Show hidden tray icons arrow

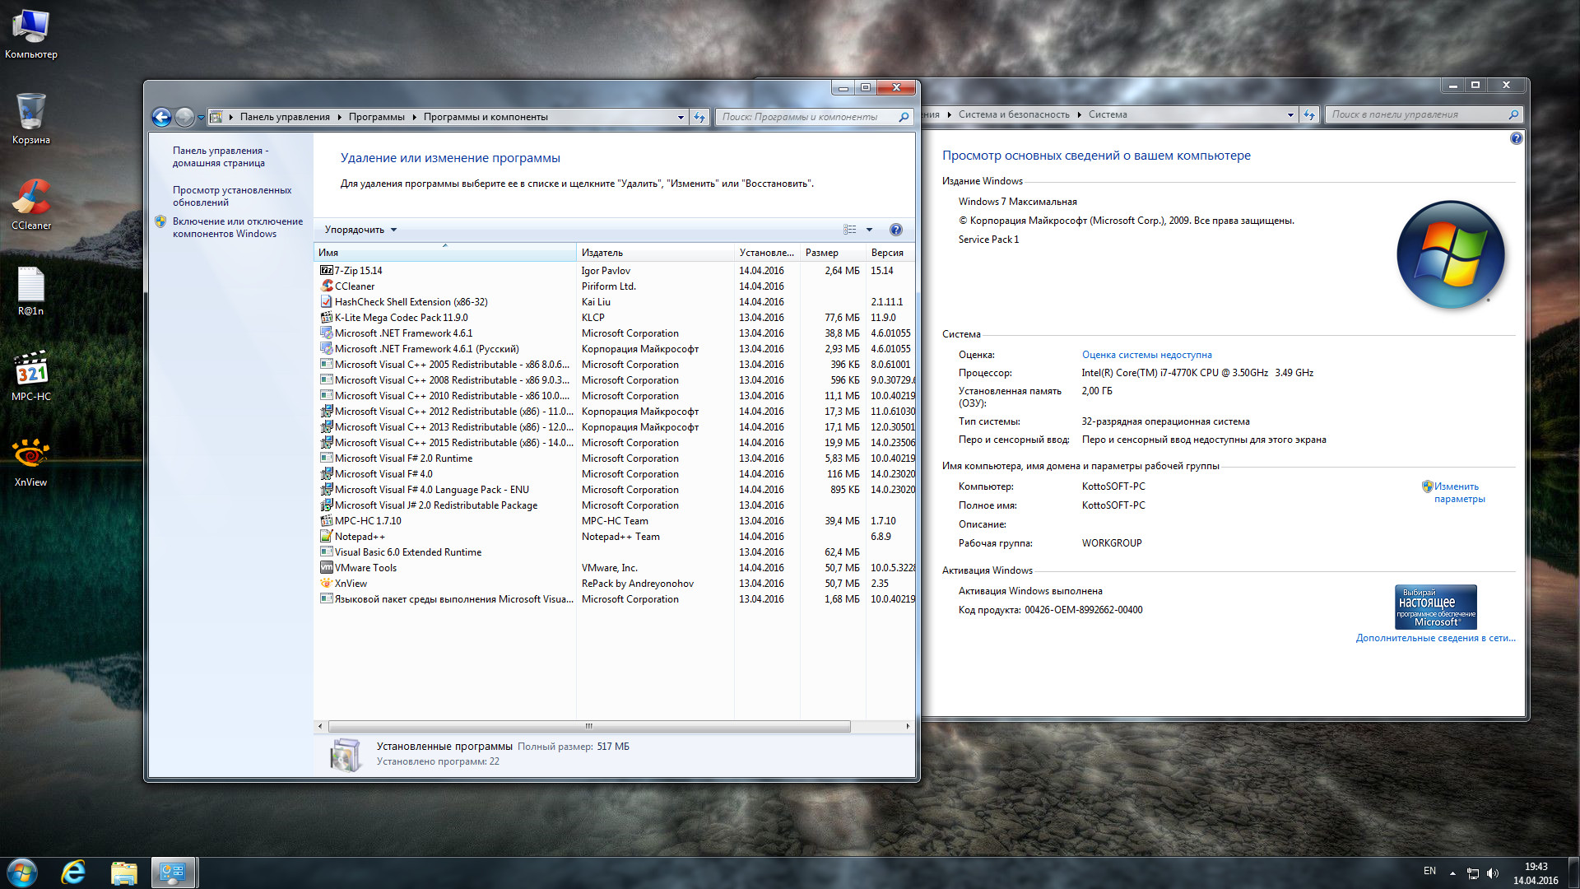[x=1452, y=873]
